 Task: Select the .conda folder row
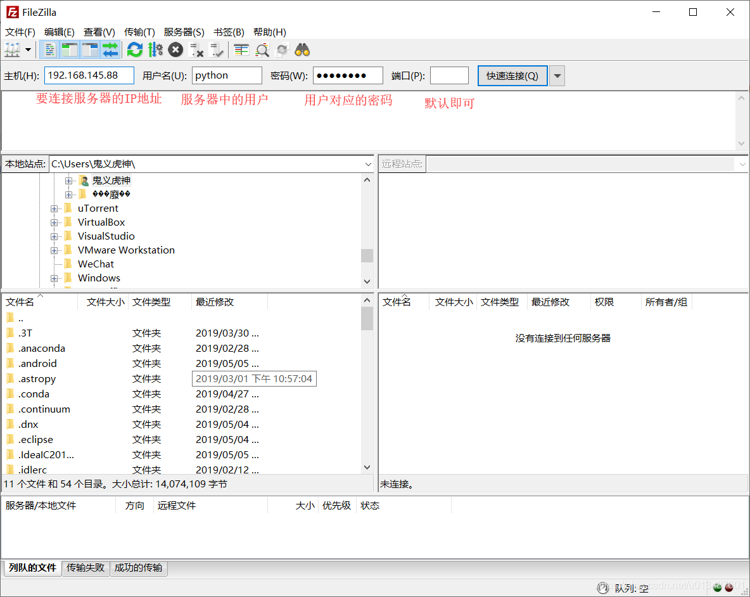pyautogui.click(x=182, y=394)
